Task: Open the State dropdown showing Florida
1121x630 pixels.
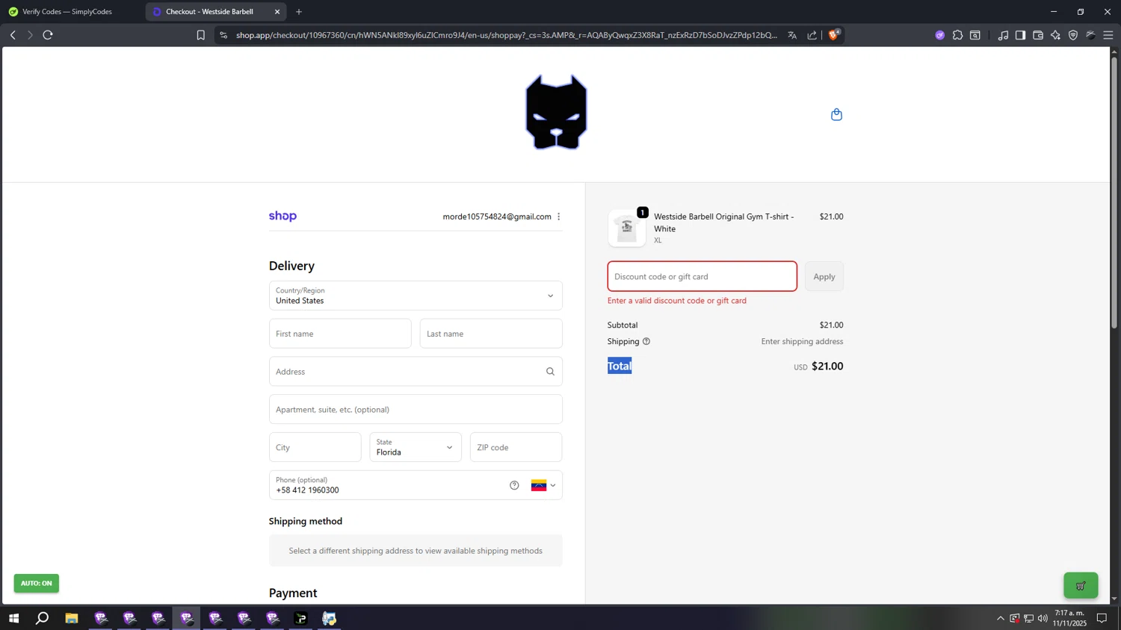Action: 416,447
